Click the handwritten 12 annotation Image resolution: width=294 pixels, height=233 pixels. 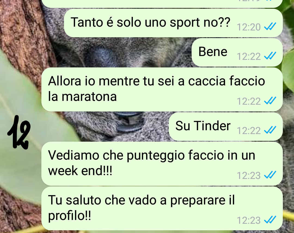(x=19, y=132)
